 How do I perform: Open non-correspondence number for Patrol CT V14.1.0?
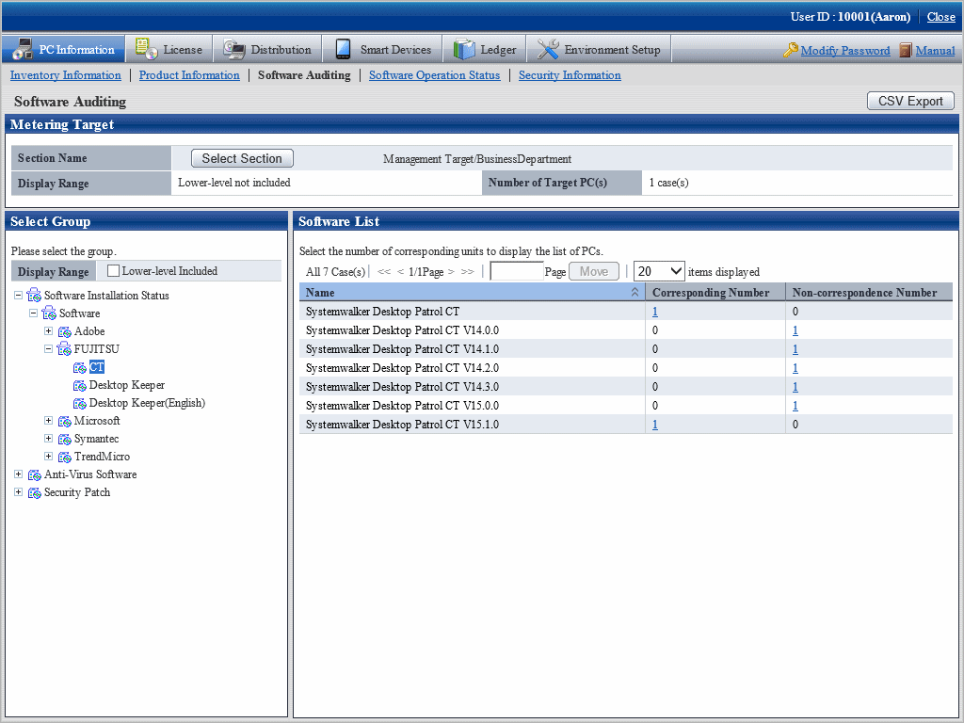[795, 349]
